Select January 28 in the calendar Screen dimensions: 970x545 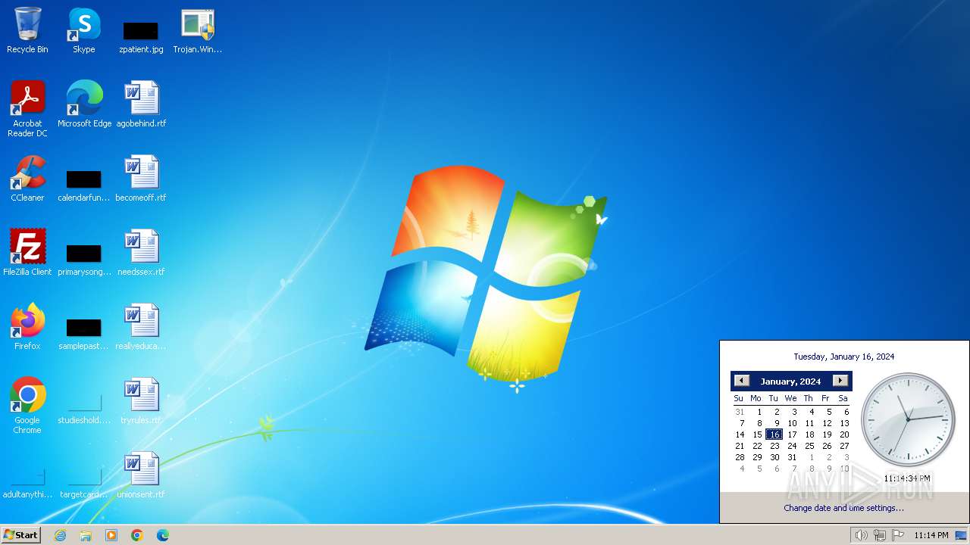click(x=740, y=457)
